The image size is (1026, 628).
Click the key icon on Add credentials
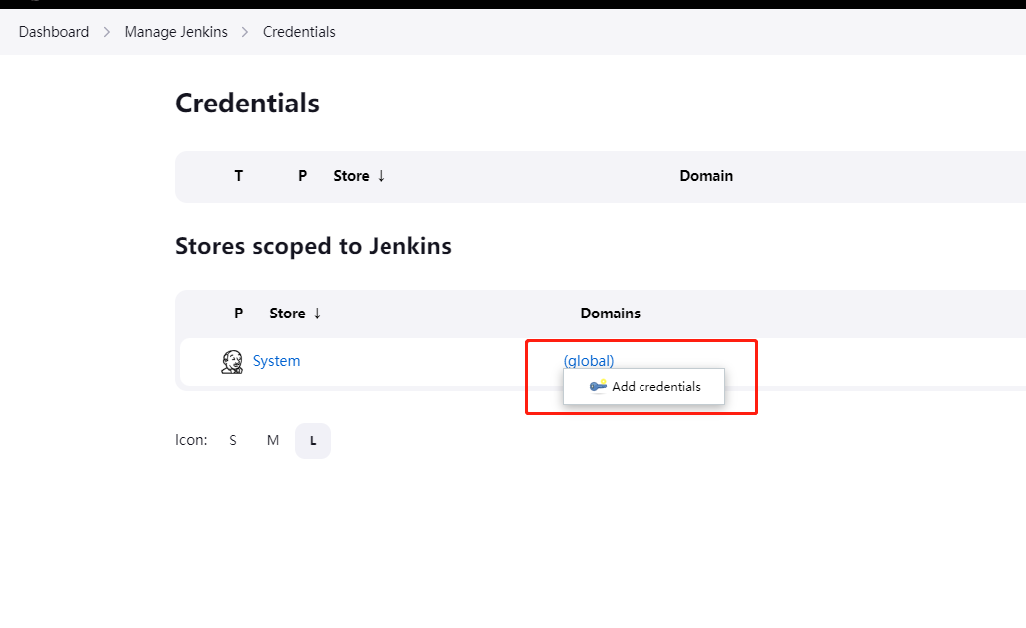click(597, 386)
